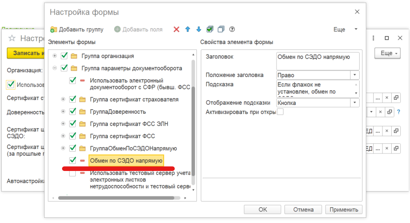Toggle the Группа сертификат ФСС checkbox
Viewport: 410px width, 223px height.
coord(73,136)
